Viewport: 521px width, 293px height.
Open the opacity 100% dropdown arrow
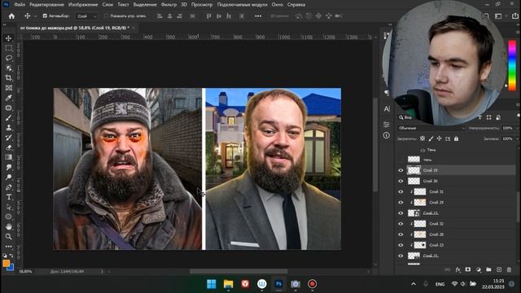tap(518, 128)
